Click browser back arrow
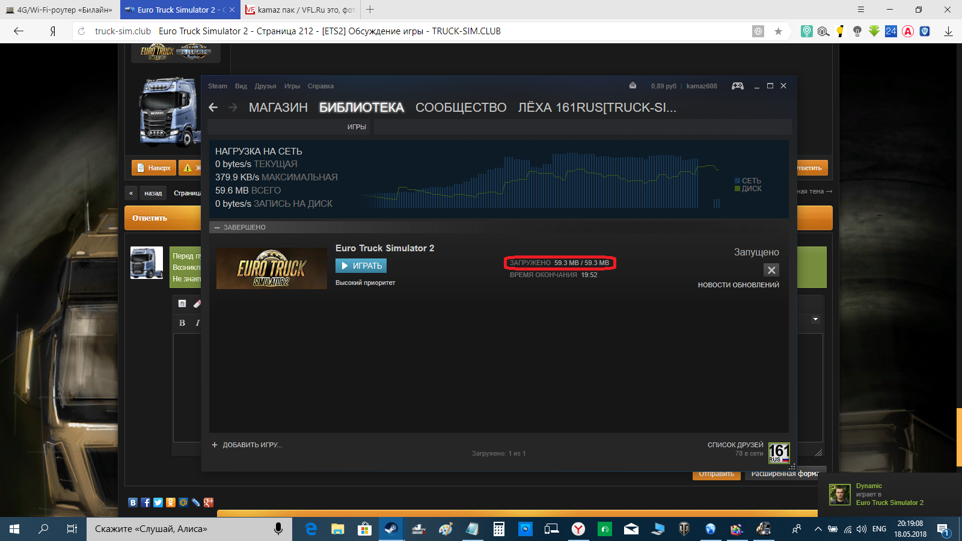 [19, 31]
